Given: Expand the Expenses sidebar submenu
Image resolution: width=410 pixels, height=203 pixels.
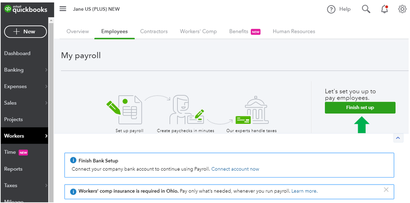Looking at the screenshot, I should click(46, 87).
